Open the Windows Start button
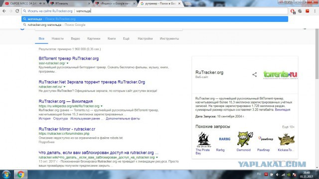The image size is (319, 179). pos(6,175)
